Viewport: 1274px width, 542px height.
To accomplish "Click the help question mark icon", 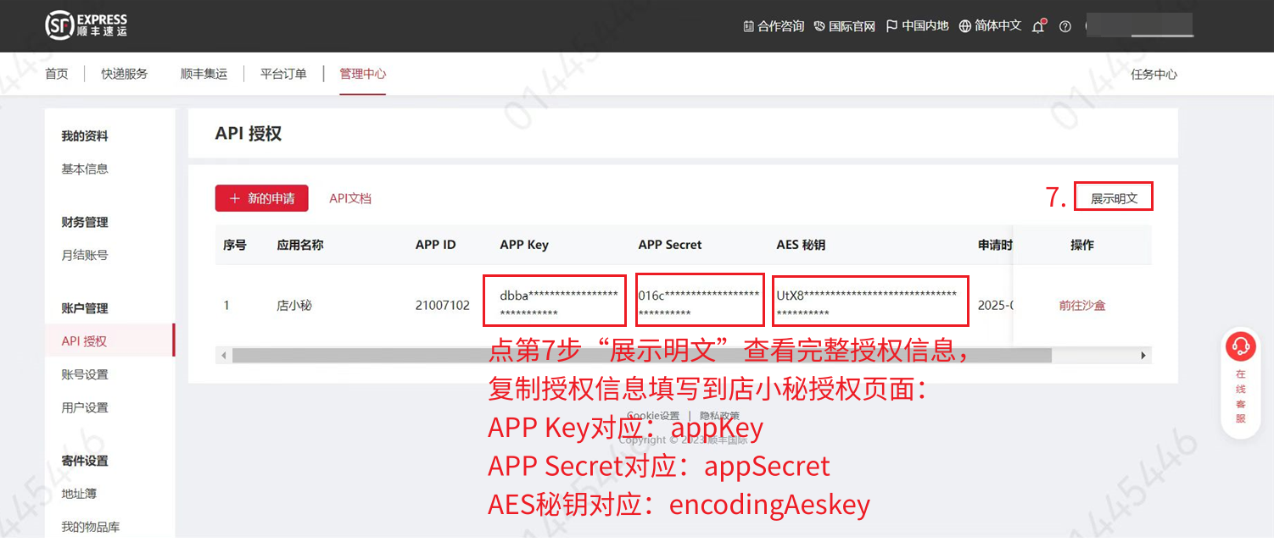I will 1065,26.
